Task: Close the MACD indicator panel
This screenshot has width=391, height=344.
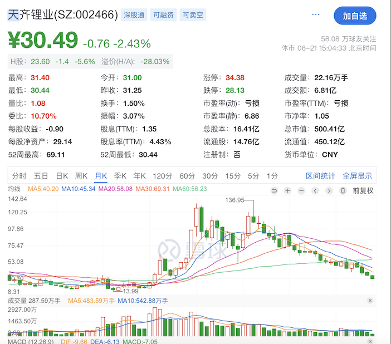Action: coord(370,341)
